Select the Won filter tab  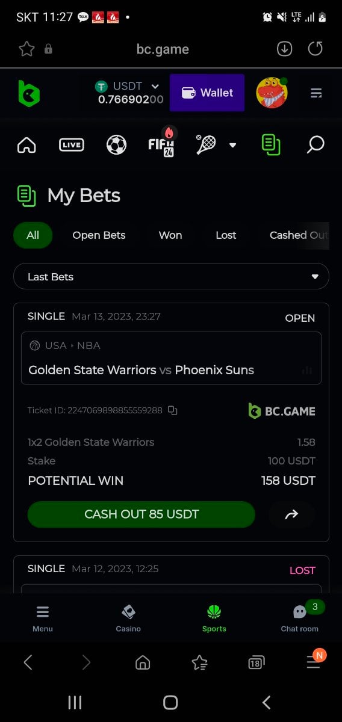coord(170,235)
